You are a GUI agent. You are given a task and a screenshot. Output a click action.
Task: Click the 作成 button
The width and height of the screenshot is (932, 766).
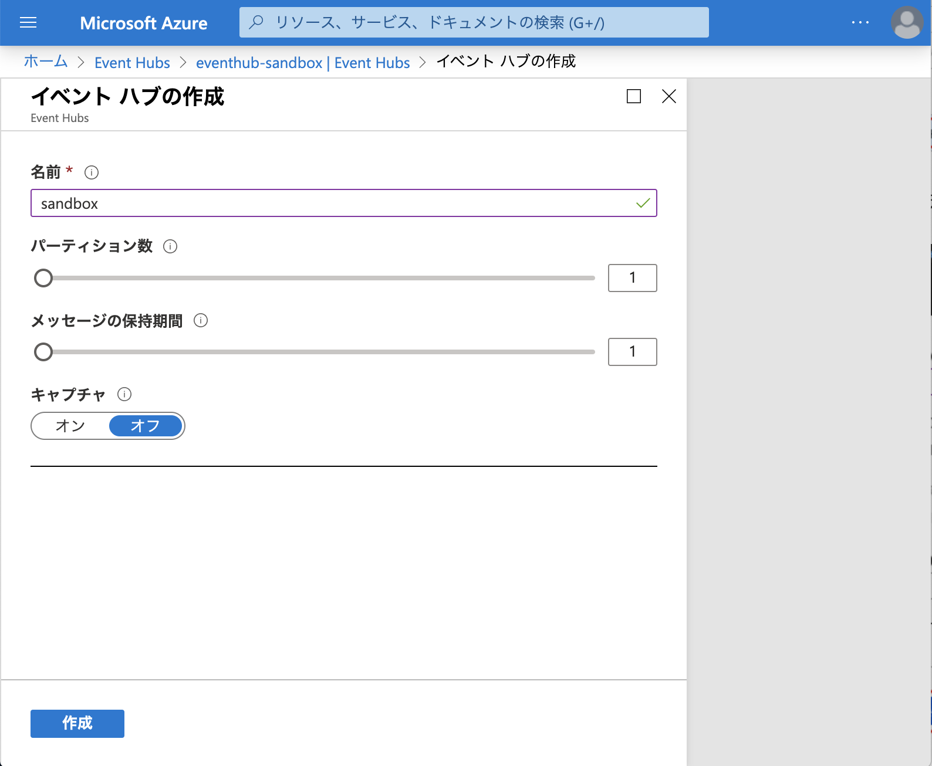77,724
